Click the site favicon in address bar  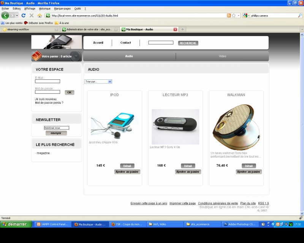coord(48,16)
